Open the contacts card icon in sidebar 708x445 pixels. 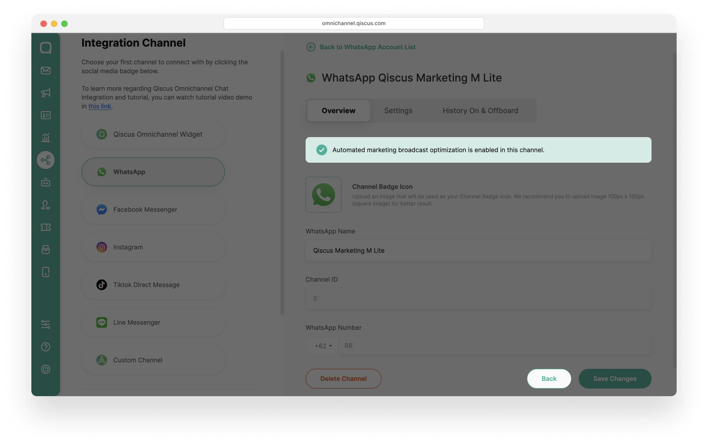[46, 115]
